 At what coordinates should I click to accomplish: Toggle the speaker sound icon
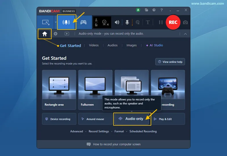117,22
